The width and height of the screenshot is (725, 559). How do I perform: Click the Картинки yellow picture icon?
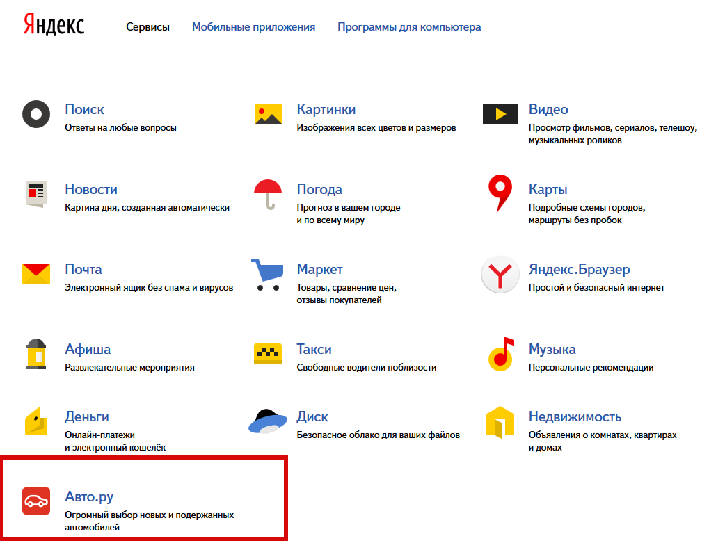coord(269,114)
